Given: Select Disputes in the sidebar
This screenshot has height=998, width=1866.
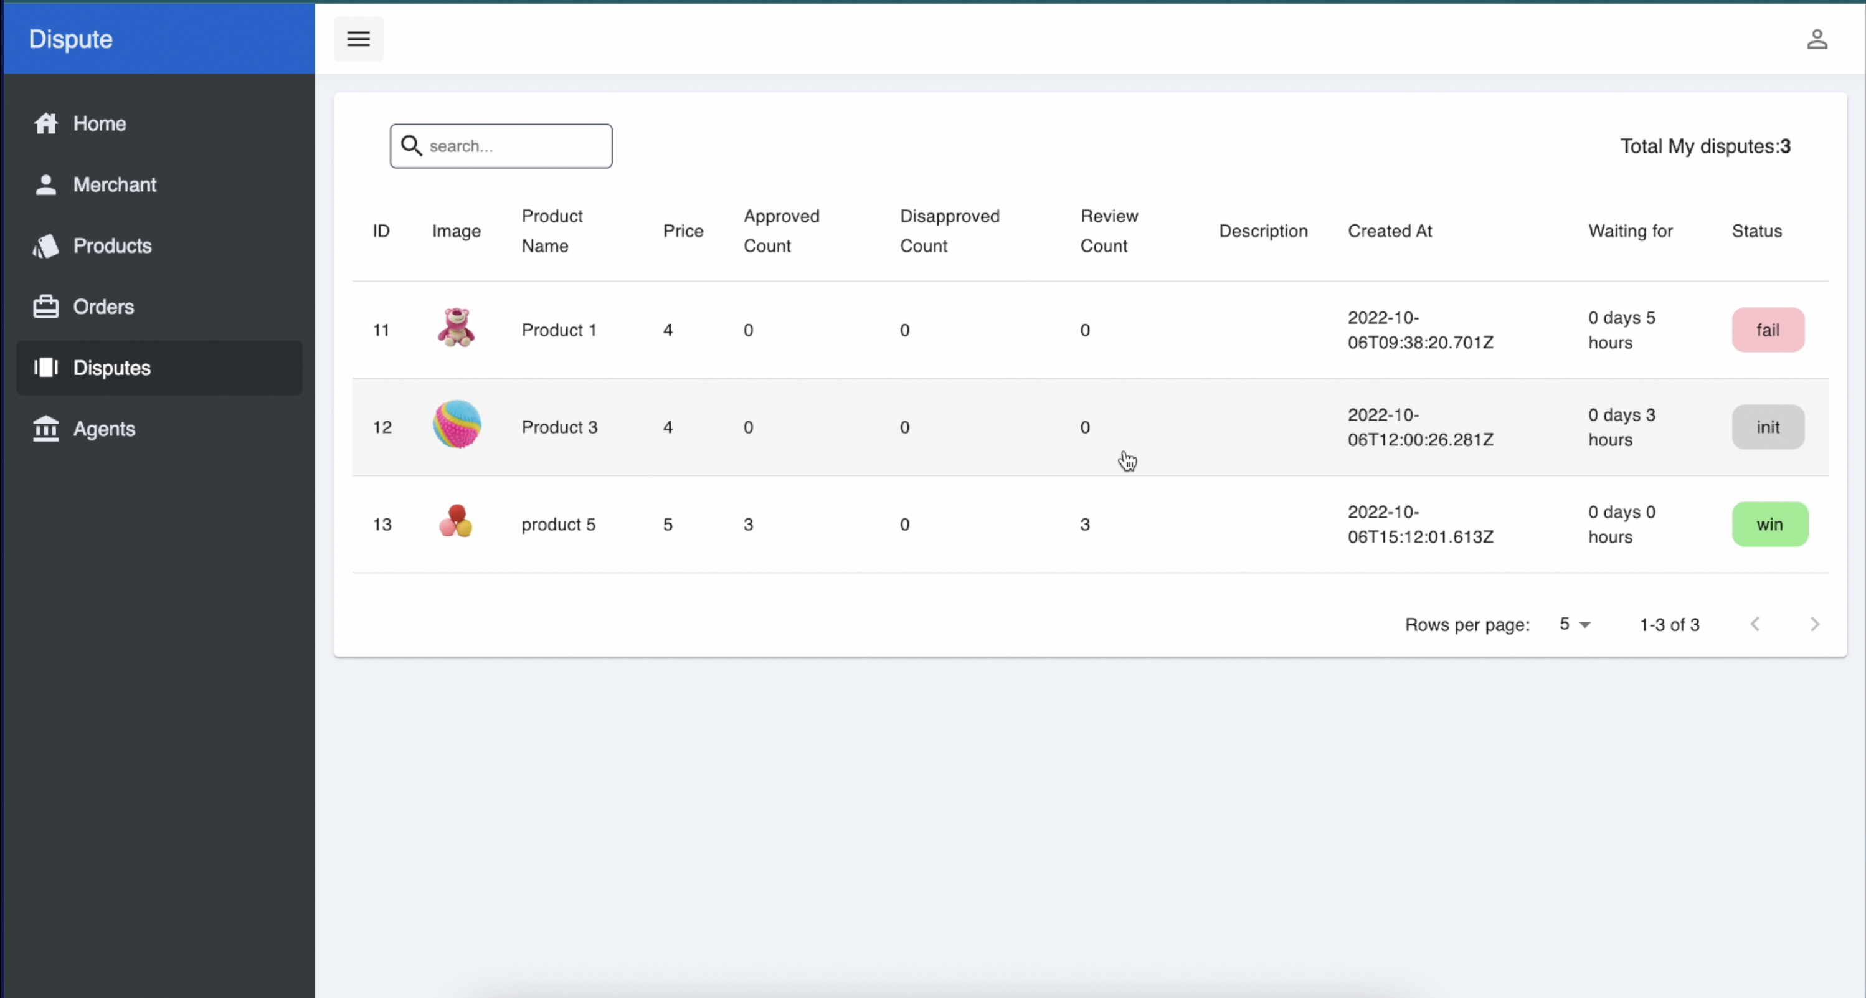Looking at the screenshot, I should [x=111, y=368].
